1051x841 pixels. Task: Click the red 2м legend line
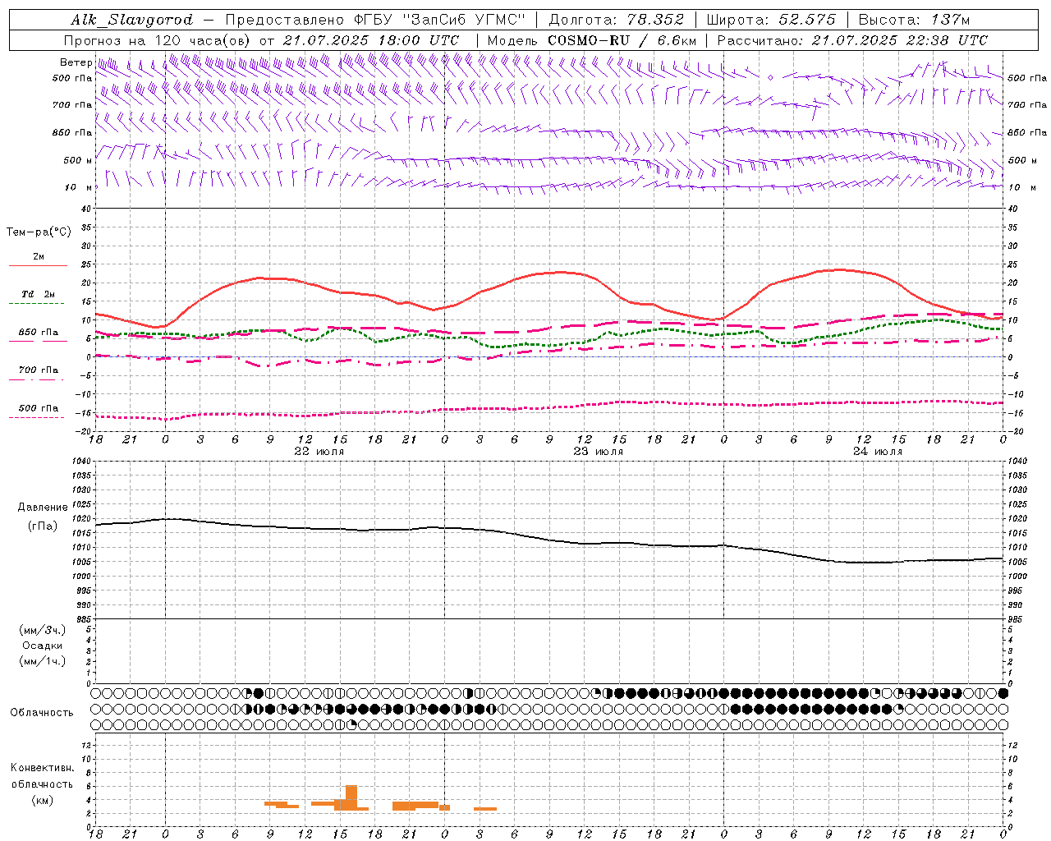(38, 266)
